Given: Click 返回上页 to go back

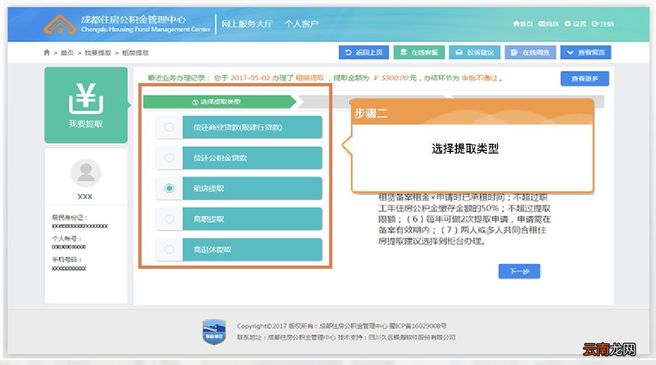Looking at the screenshot, I should coord(364,52).
